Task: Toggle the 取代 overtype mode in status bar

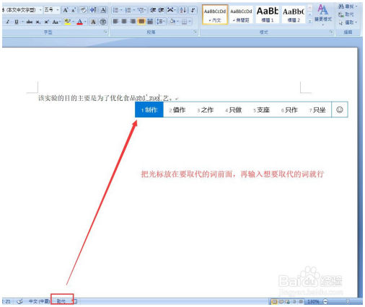Action: coord(61,301)
